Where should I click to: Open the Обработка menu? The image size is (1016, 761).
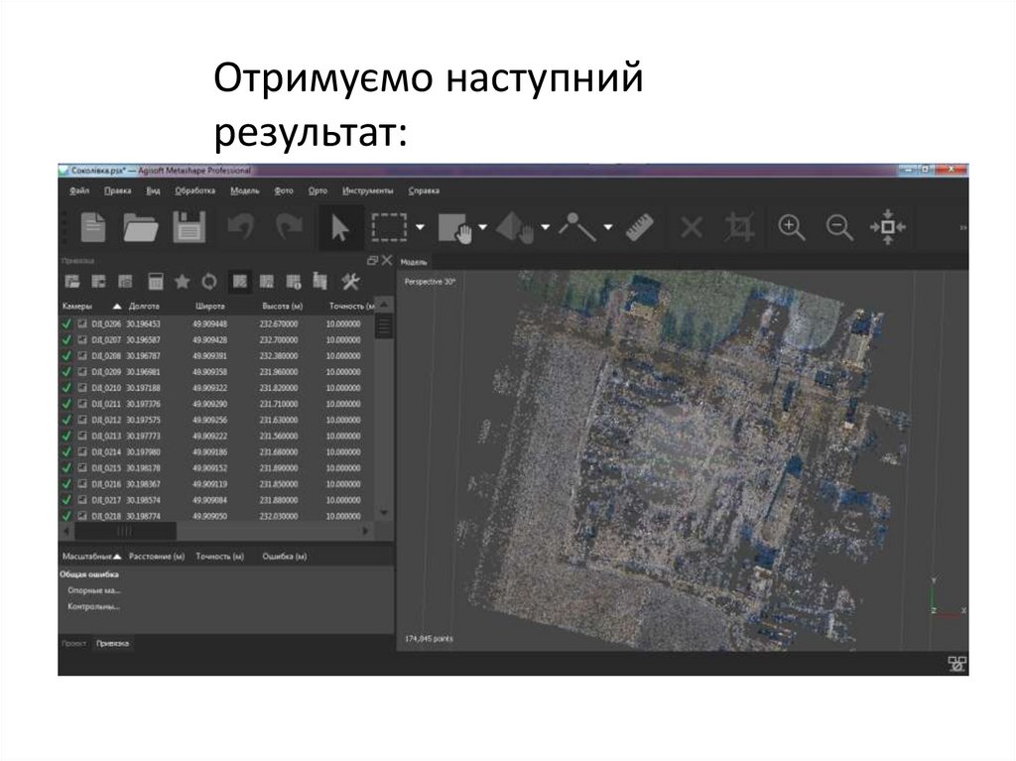[x=194, y=190]
